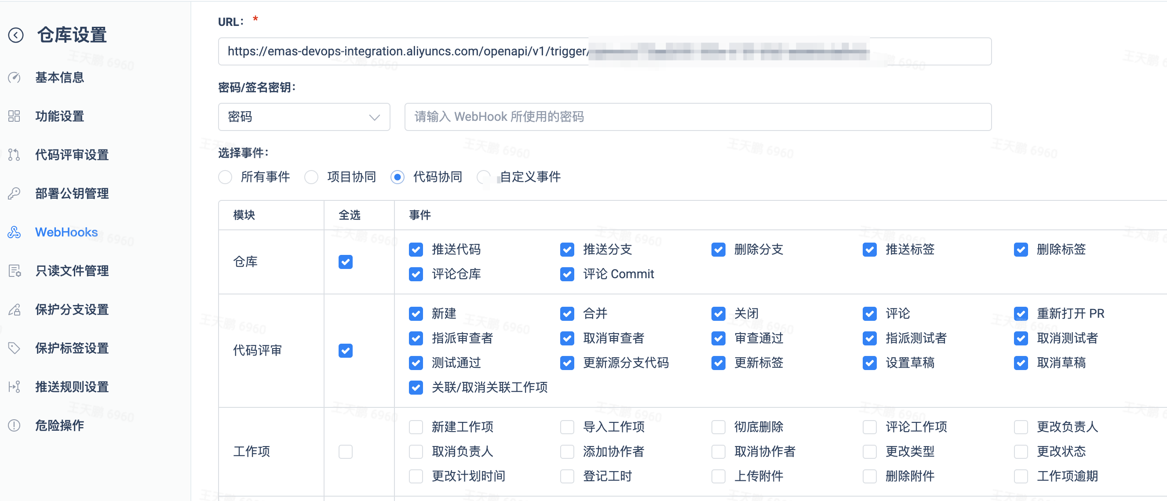This screenshot has width=1167, height=501.
Task: Select the 项目协同 radio option
Action: pyautogui.click(x=311, y=177)
